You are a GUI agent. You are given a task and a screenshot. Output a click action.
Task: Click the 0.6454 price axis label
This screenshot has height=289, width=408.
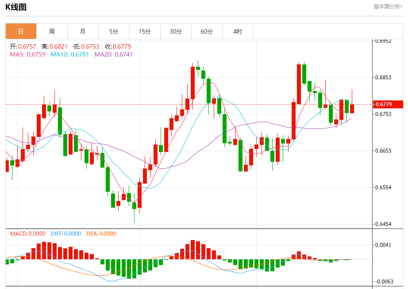(x=383, y=224)
